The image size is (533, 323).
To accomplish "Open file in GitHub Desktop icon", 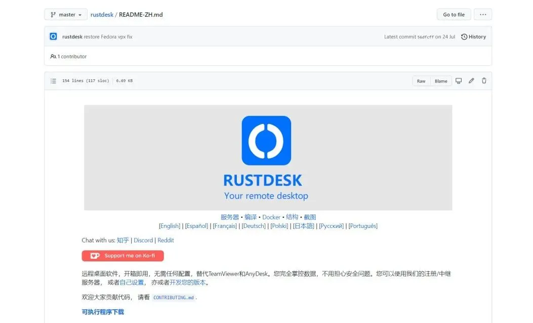I will click(459, 81).
